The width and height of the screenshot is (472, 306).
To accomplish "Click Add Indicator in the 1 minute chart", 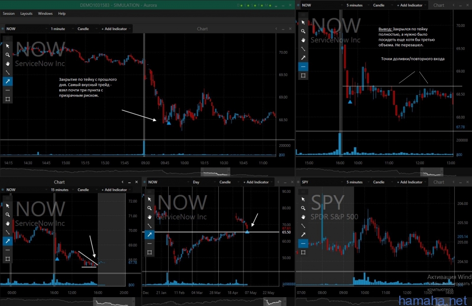I will [115, 29].
